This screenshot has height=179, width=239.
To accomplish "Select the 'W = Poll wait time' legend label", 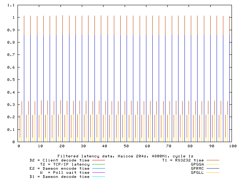I will [65, 172].
